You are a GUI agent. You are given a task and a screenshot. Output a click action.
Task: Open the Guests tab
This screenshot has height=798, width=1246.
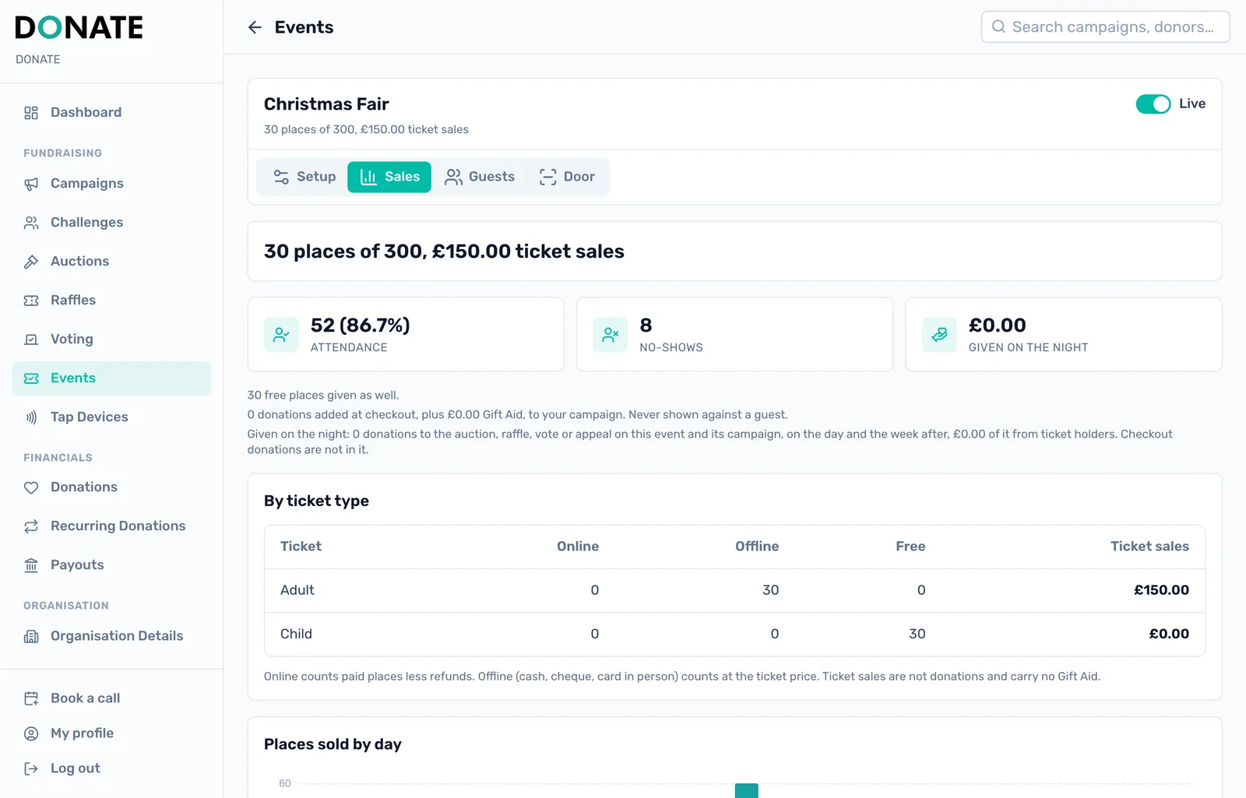click(480, 177)
